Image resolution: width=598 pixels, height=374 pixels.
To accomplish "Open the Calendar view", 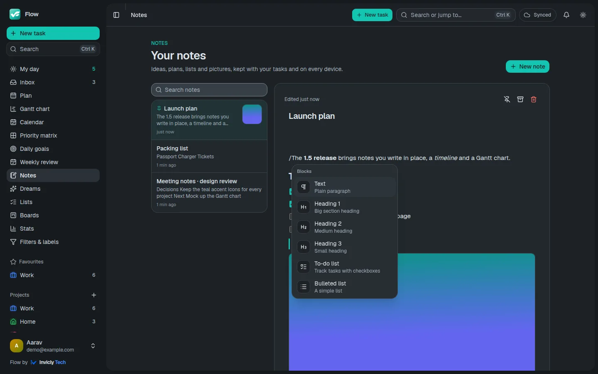I will click(53, 122).
